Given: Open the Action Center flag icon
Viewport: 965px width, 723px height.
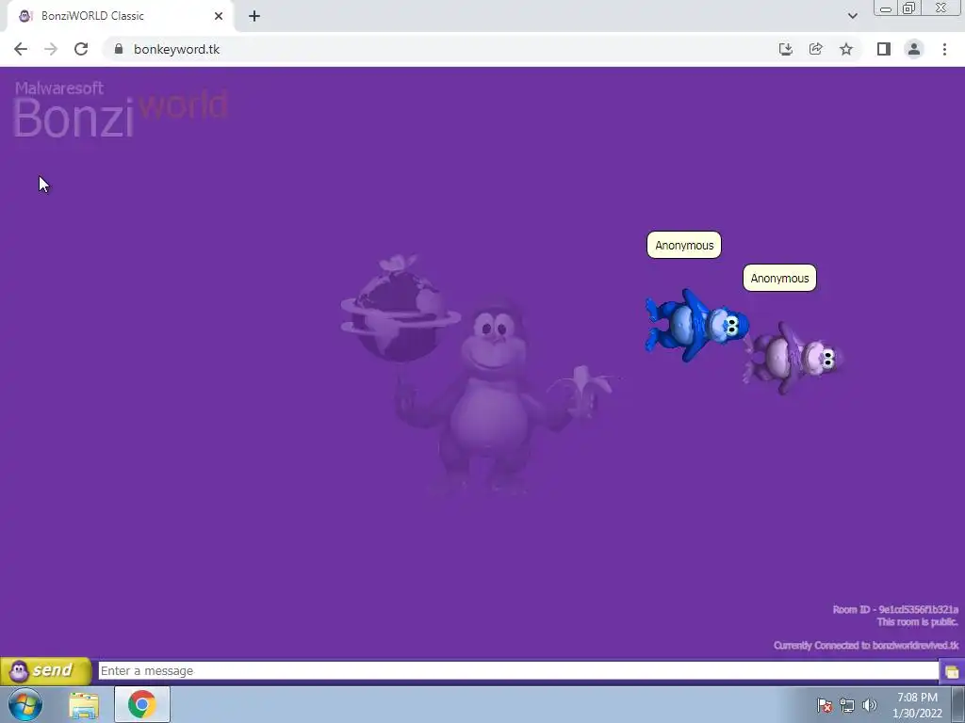Looking at the screenshot, I should click(824, 705).
